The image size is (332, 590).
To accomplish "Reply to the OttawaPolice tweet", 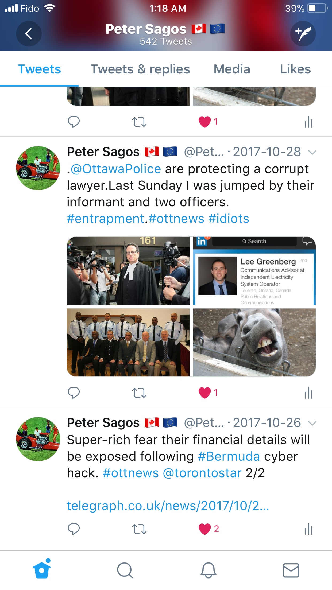I will (74, 393).
